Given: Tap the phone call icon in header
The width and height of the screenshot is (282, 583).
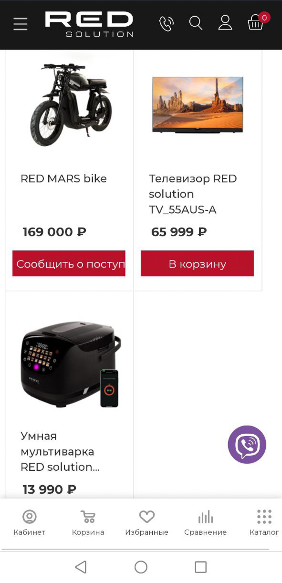Looking at the screenshot, I should pos(166,23).
